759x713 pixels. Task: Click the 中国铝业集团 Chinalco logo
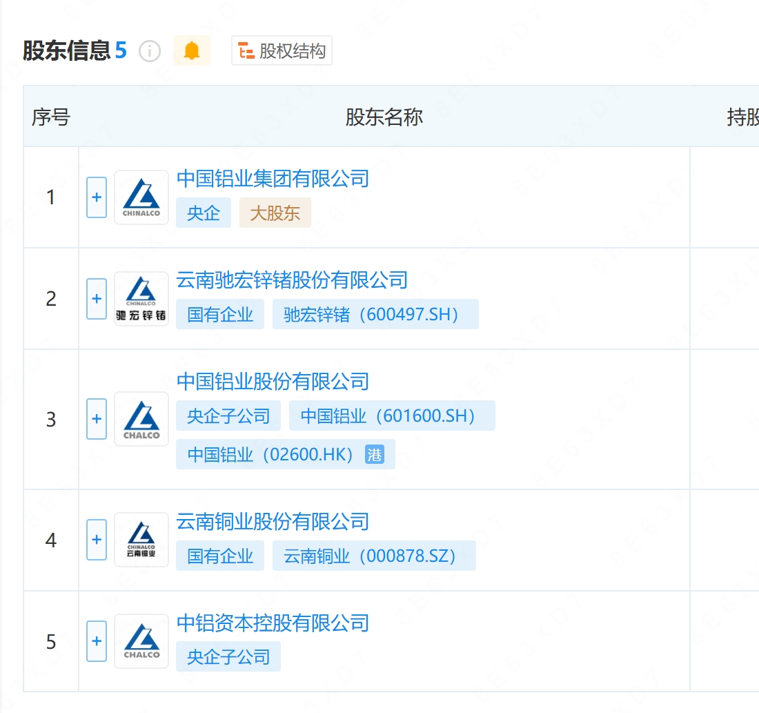(x=141, y=197)
